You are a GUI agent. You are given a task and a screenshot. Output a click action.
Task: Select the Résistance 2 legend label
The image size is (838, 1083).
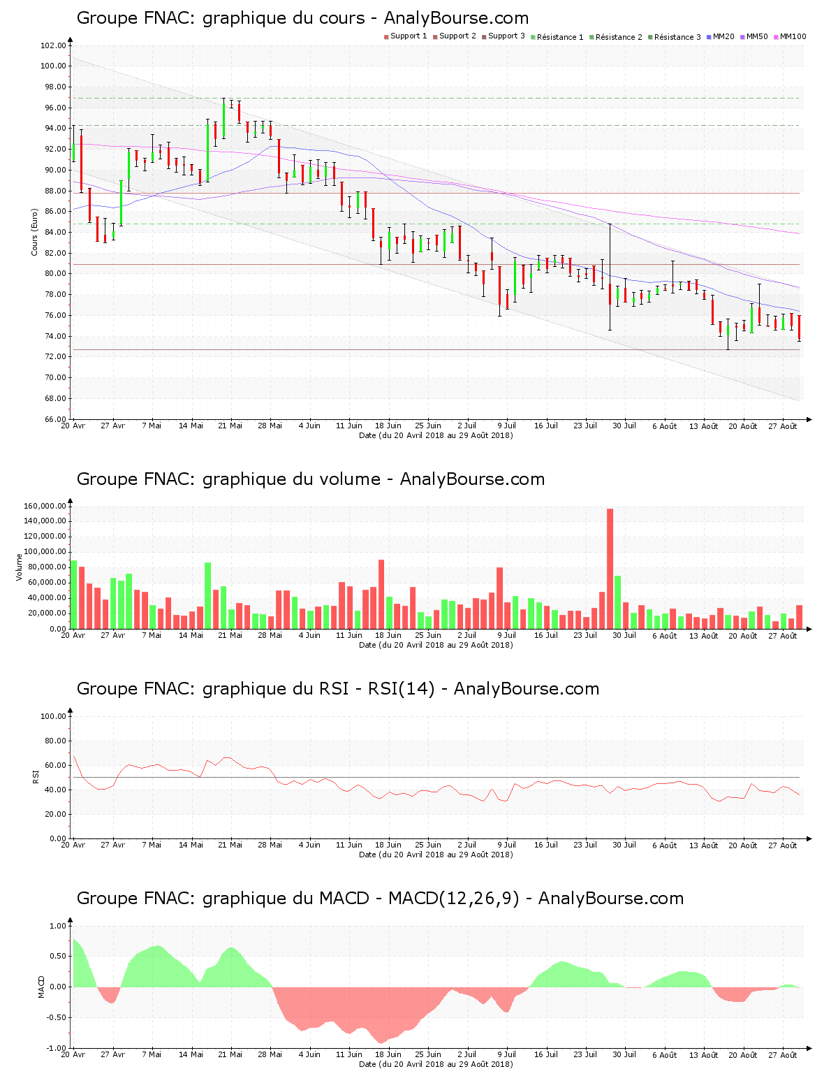point(619,37)
